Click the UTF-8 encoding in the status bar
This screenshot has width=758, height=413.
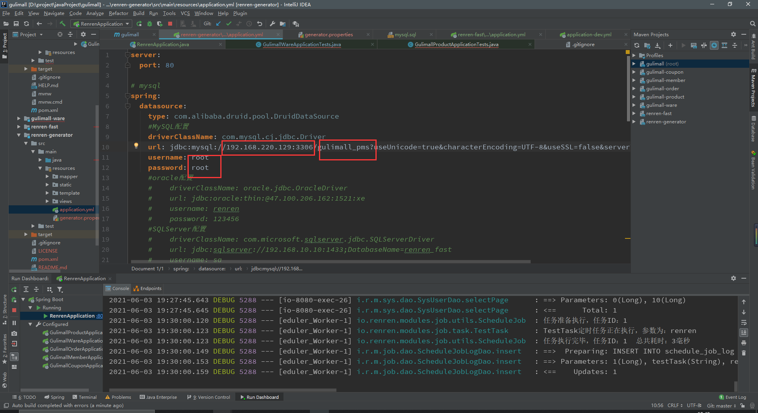tap(694, 406)
